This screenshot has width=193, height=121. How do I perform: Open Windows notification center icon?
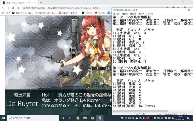188,118
